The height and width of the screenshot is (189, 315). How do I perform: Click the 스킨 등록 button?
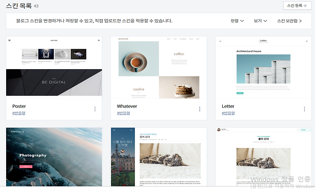point(297,6)
